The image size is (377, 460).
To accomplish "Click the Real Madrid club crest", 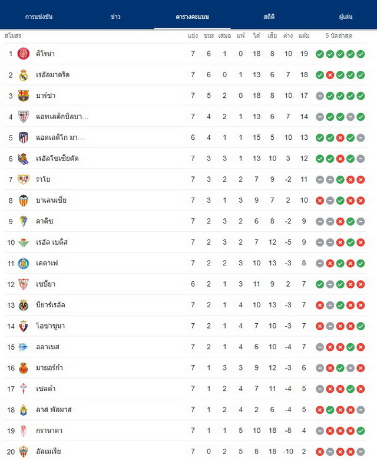I will coord(24,75).
